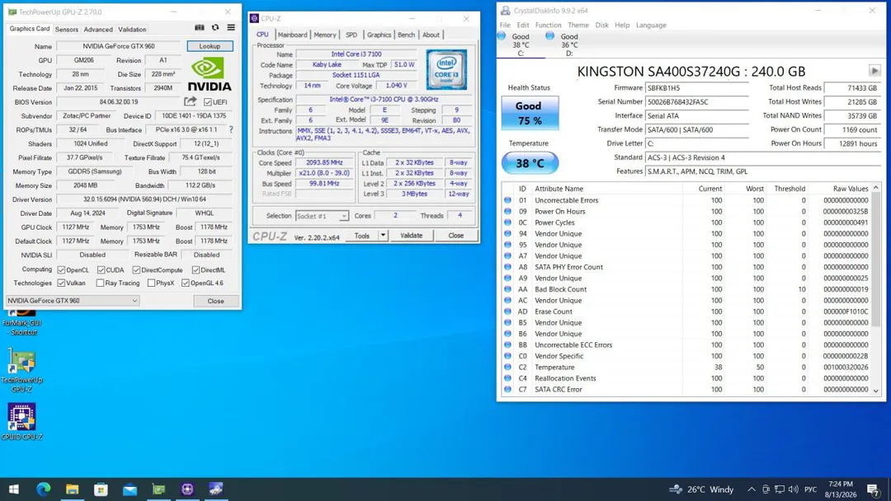Open the FurMark GUI desktop shortcut
The height and width of the screenshot is (501, 891).
21,321
